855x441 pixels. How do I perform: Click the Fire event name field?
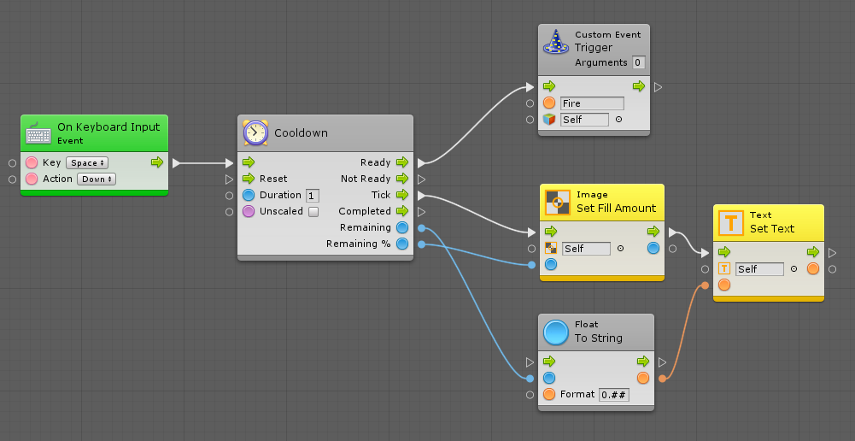[x=592, y=103]
